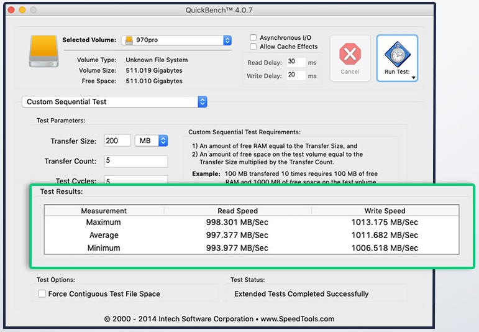Click the Transfer Count field
Screen dimensions: 479x332
tap(135, 161)
